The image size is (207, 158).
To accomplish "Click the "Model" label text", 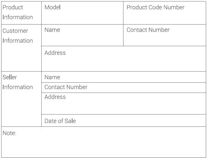I will tap(52, 7).
